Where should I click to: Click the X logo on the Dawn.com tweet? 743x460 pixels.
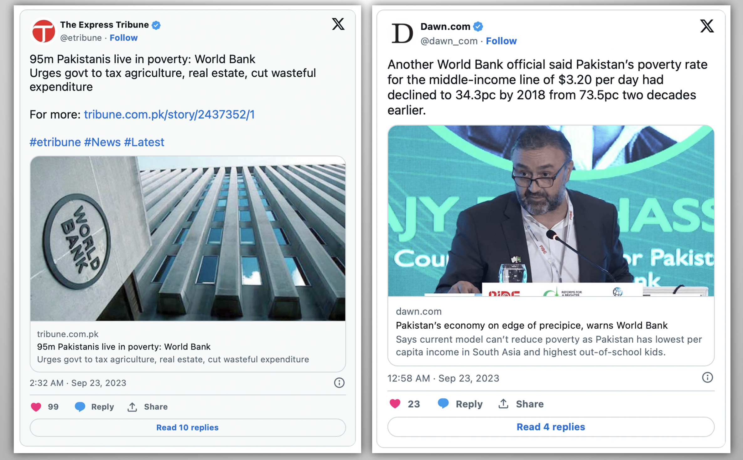pyautogui.click(x=707, y=26)
